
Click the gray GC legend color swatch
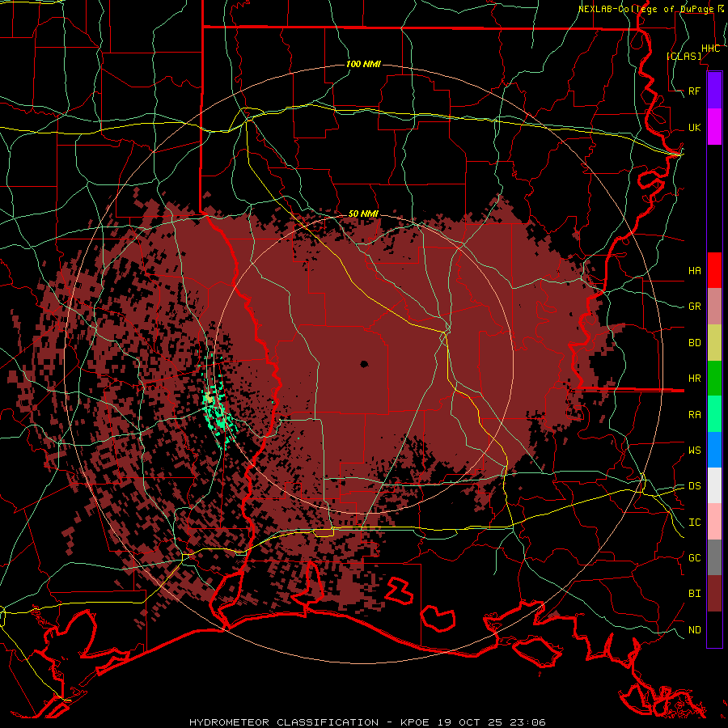(714, 557)
